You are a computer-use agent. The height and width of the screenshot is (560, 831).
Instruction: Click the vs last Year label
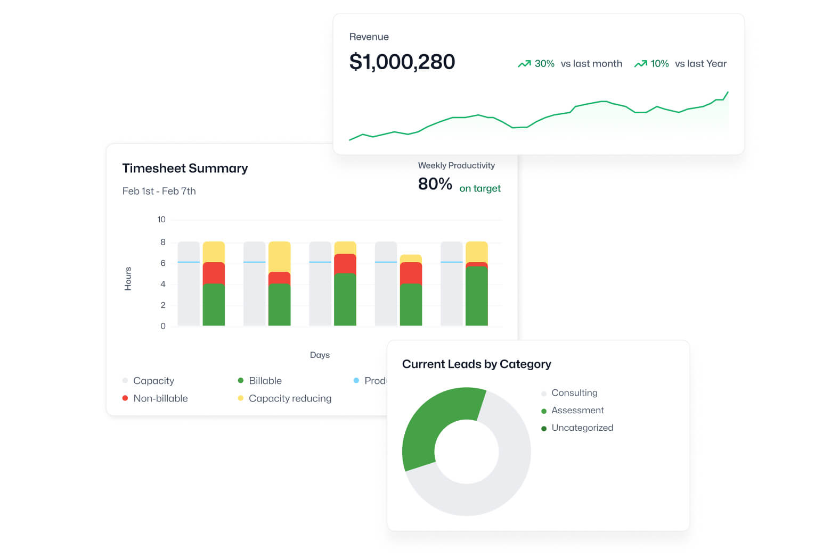pyautogui.click(x=700, y=64)
